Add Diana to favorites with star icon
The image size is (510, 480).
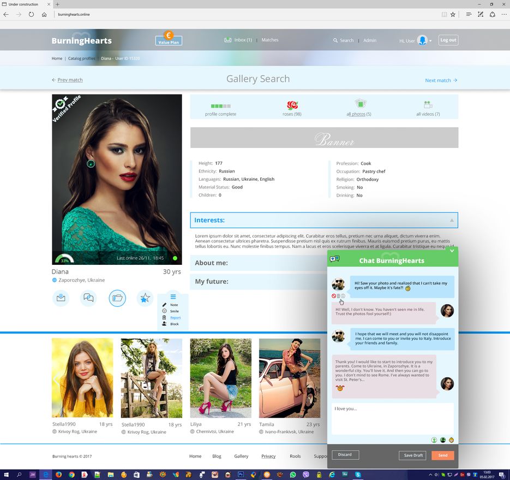click(x=145, y=298)
